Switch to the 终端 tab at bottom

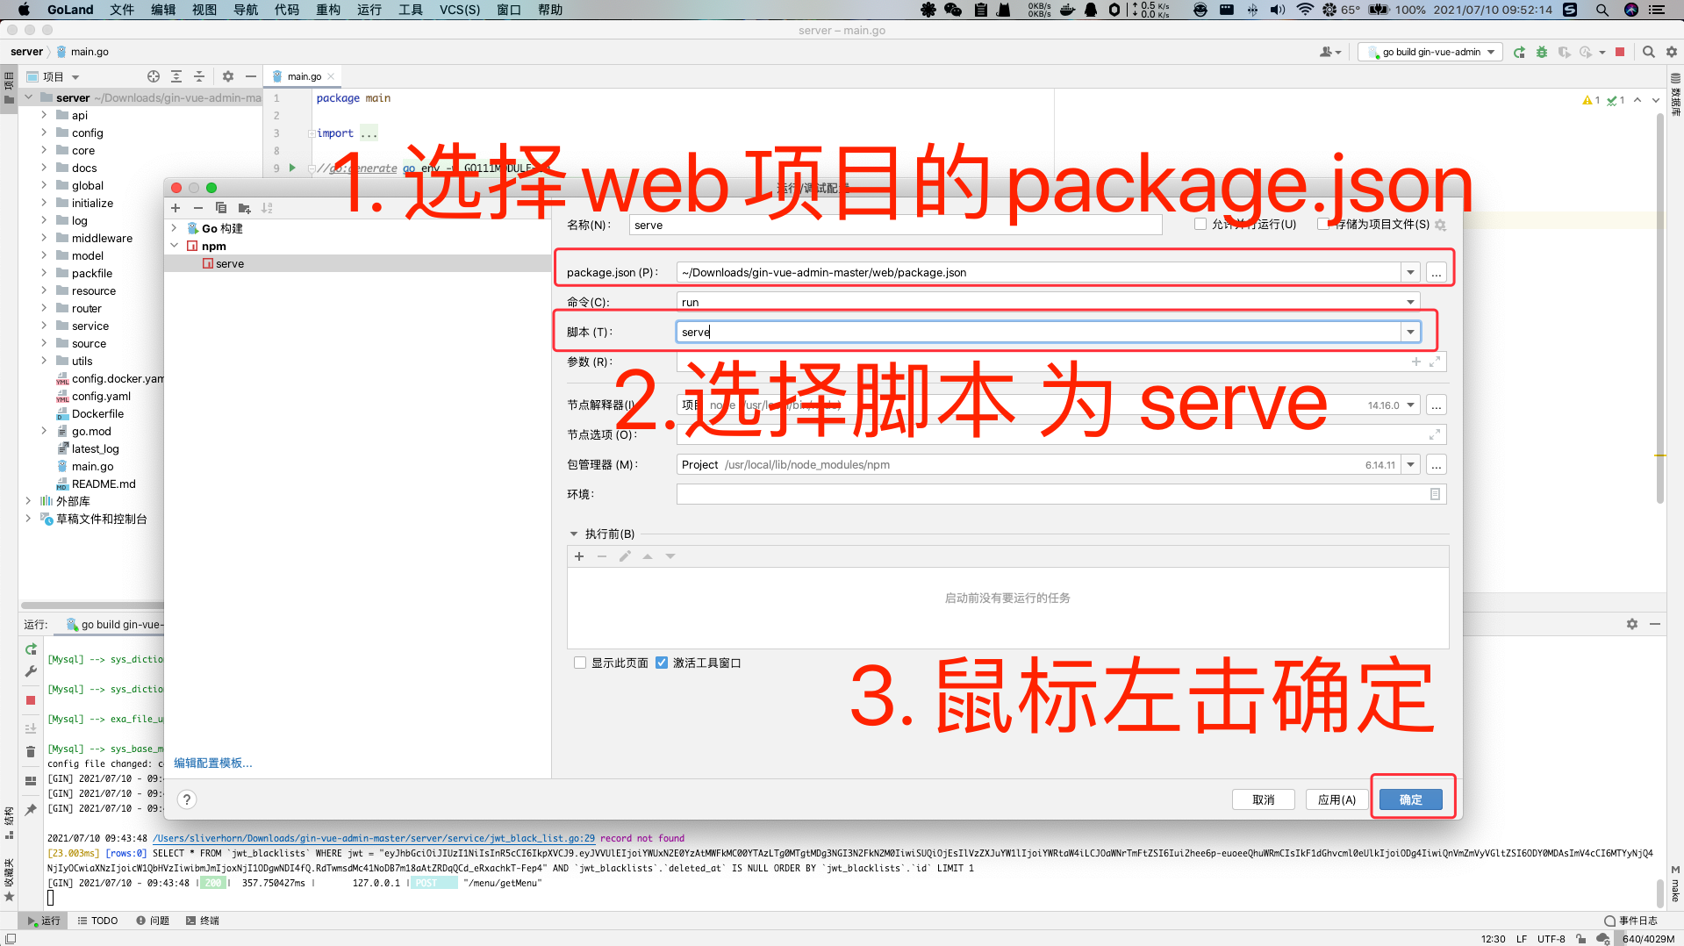(x=203, y=921)
